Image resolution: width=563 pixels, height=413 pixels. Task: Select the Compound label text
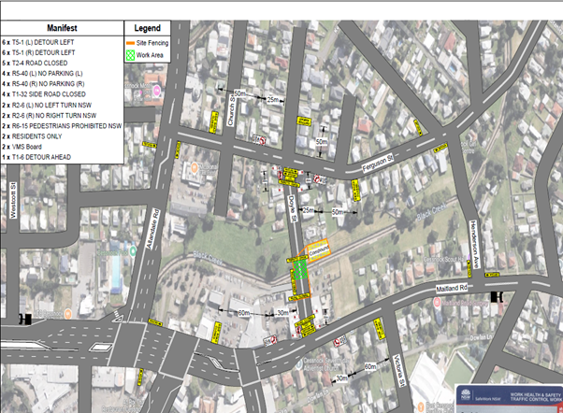tap(319, 249)
